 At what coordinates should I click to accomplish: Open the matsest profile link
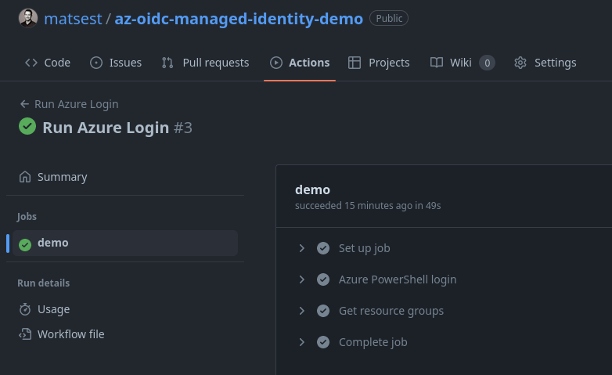(73, 18)
